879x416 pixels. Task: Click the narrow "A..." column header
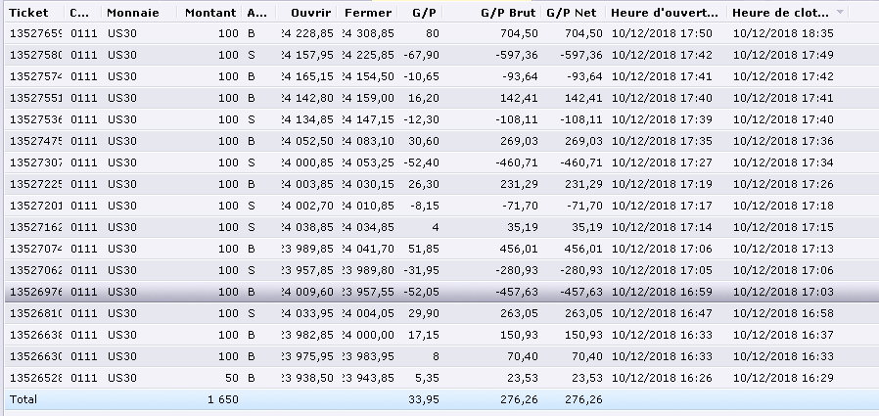(256, 14)
